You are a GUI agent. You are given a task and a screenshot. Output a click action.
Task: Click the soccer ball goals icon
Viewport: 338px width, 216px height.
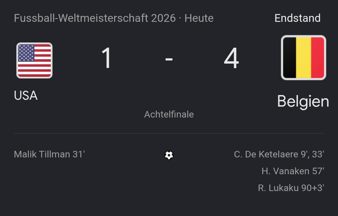coord(169,155)
